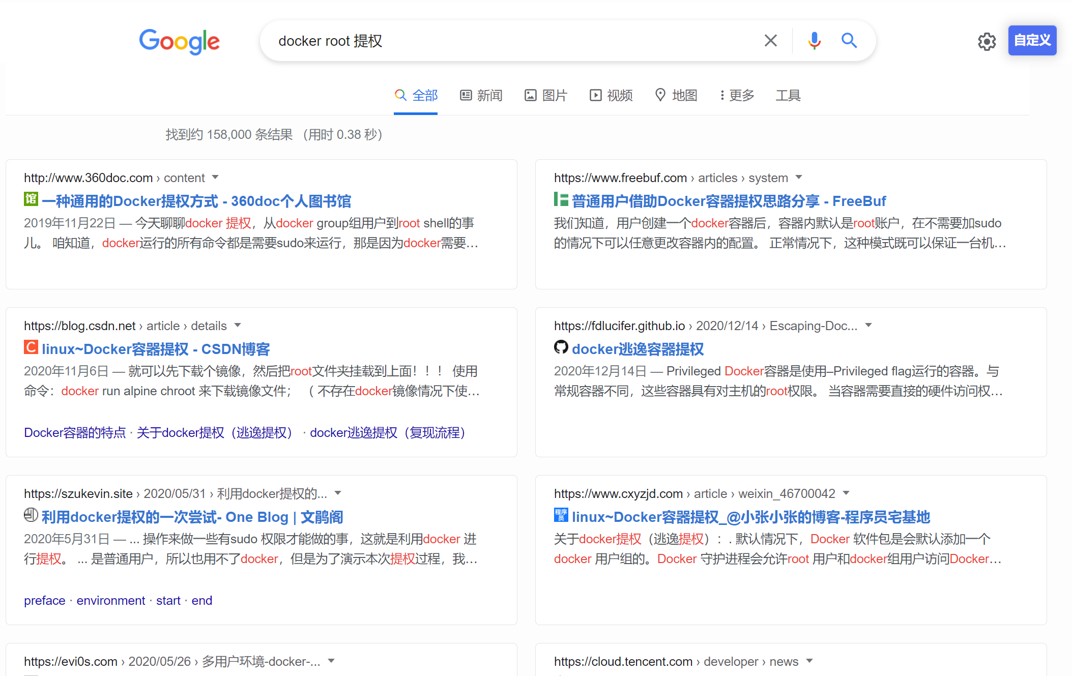This screenshot has height=676, width=1072.
Task: Click the 自定义 button
Action: [x=1032, y=40]
